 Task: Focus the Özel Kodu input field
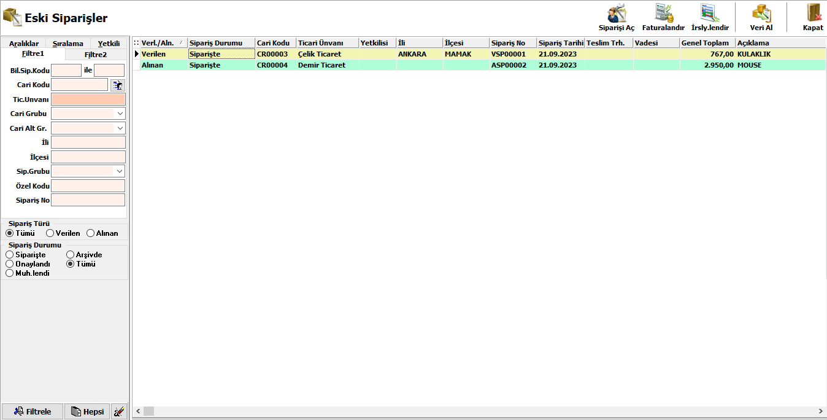tap(88, 185)
